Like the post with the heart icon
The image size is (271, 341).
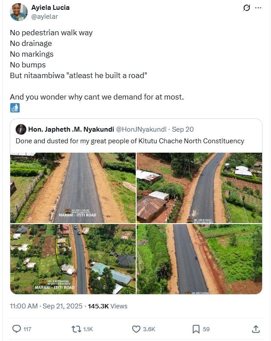pos(137,329)
